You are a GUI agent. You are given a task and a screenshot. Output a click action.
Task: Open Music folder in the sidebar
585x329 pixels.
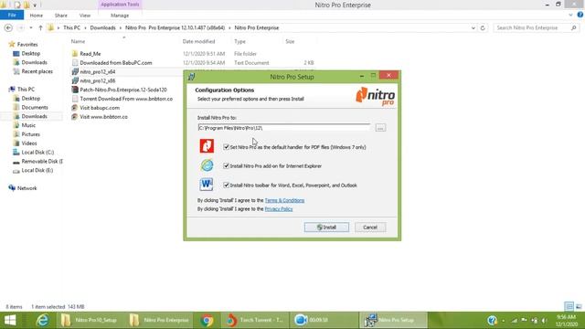[x=28, y=125]
